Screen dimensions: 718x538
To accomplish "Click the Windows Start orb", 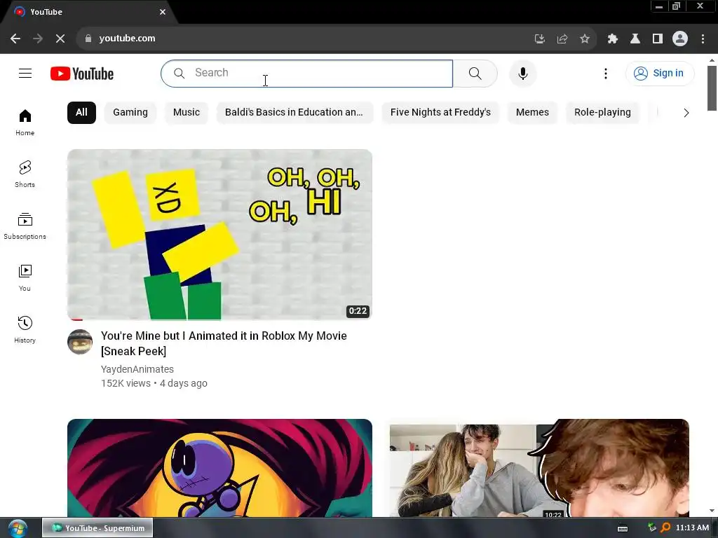I will (18, 528).
